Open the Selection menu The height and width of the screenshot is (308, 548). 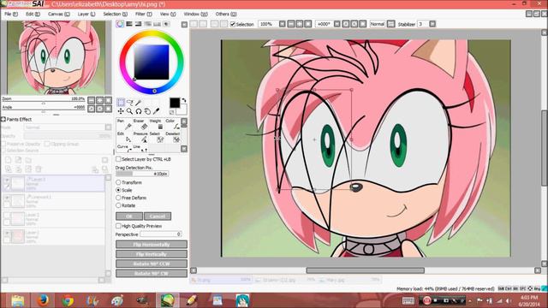115,14
